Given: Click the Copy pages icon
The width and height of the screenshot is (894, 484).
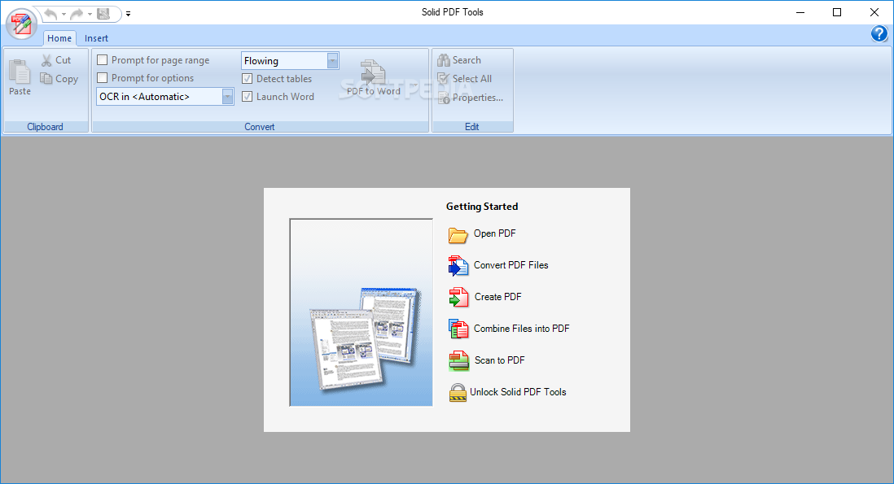Looking at the screenshot, I should coord(46,79).
